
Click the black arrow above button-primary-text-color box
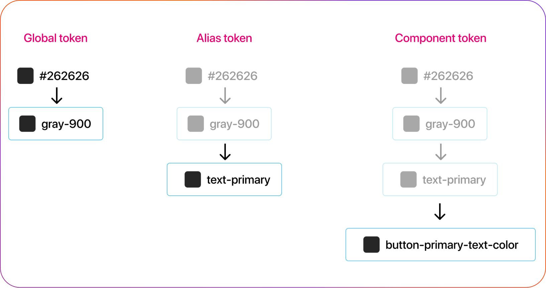pyautogui.click(x=440, y=211)
